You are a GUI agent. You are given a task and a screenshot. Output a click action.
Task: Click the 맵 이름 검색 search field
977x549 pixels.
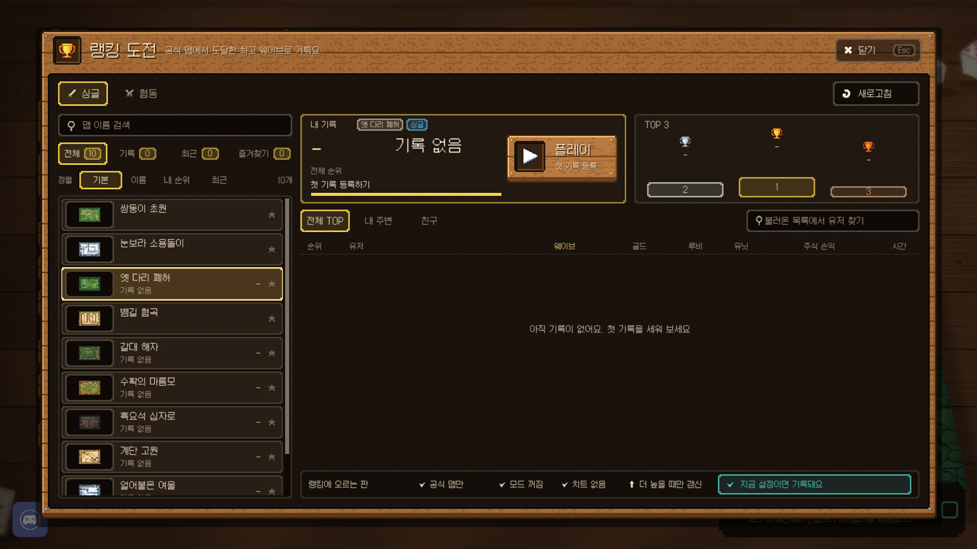pyautogui.click(x=175, y=125)
